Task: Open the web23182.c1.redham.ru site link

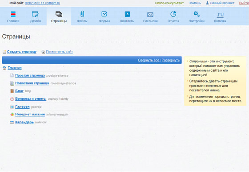Action: [x=43, y=3]
